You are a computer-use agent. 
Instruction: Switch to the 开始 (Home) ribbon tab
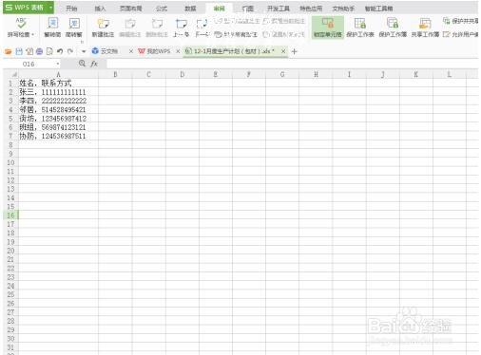point(71,9)
